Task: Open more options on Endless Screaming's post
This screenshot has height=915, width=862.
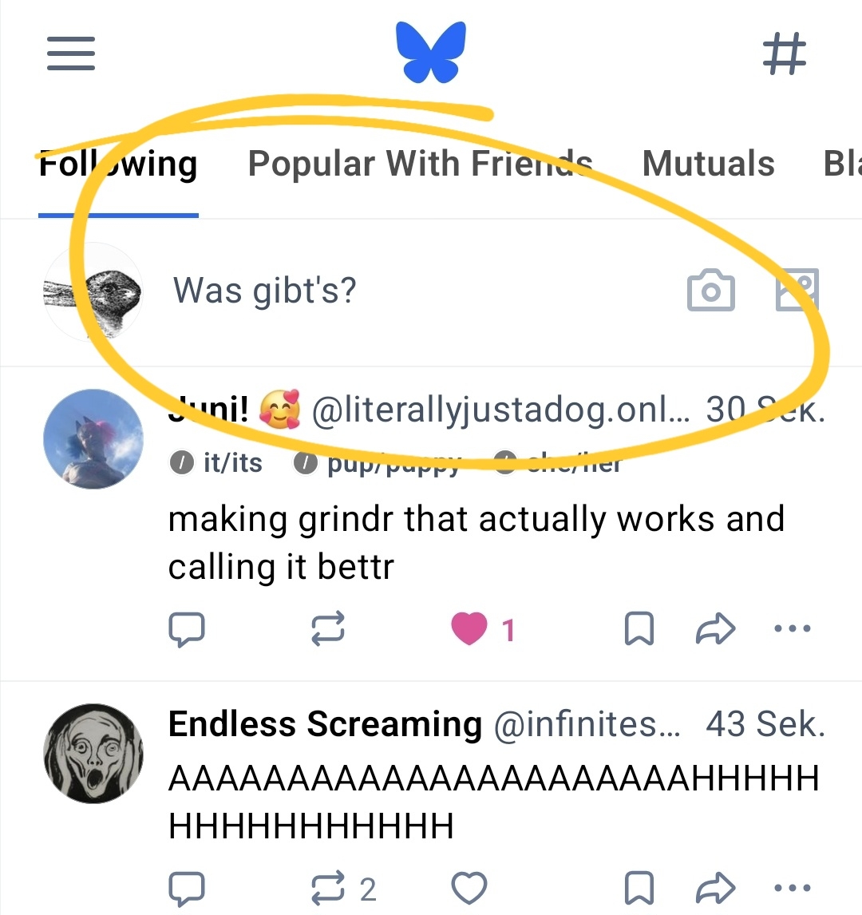Action: coord(793,888)
